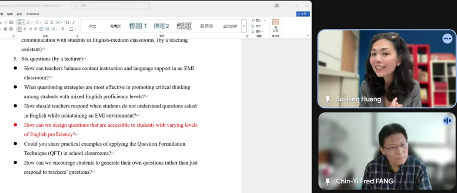The image size is (457, 193).
Task: Click the numbered list icon
Action: coord(28,22)
